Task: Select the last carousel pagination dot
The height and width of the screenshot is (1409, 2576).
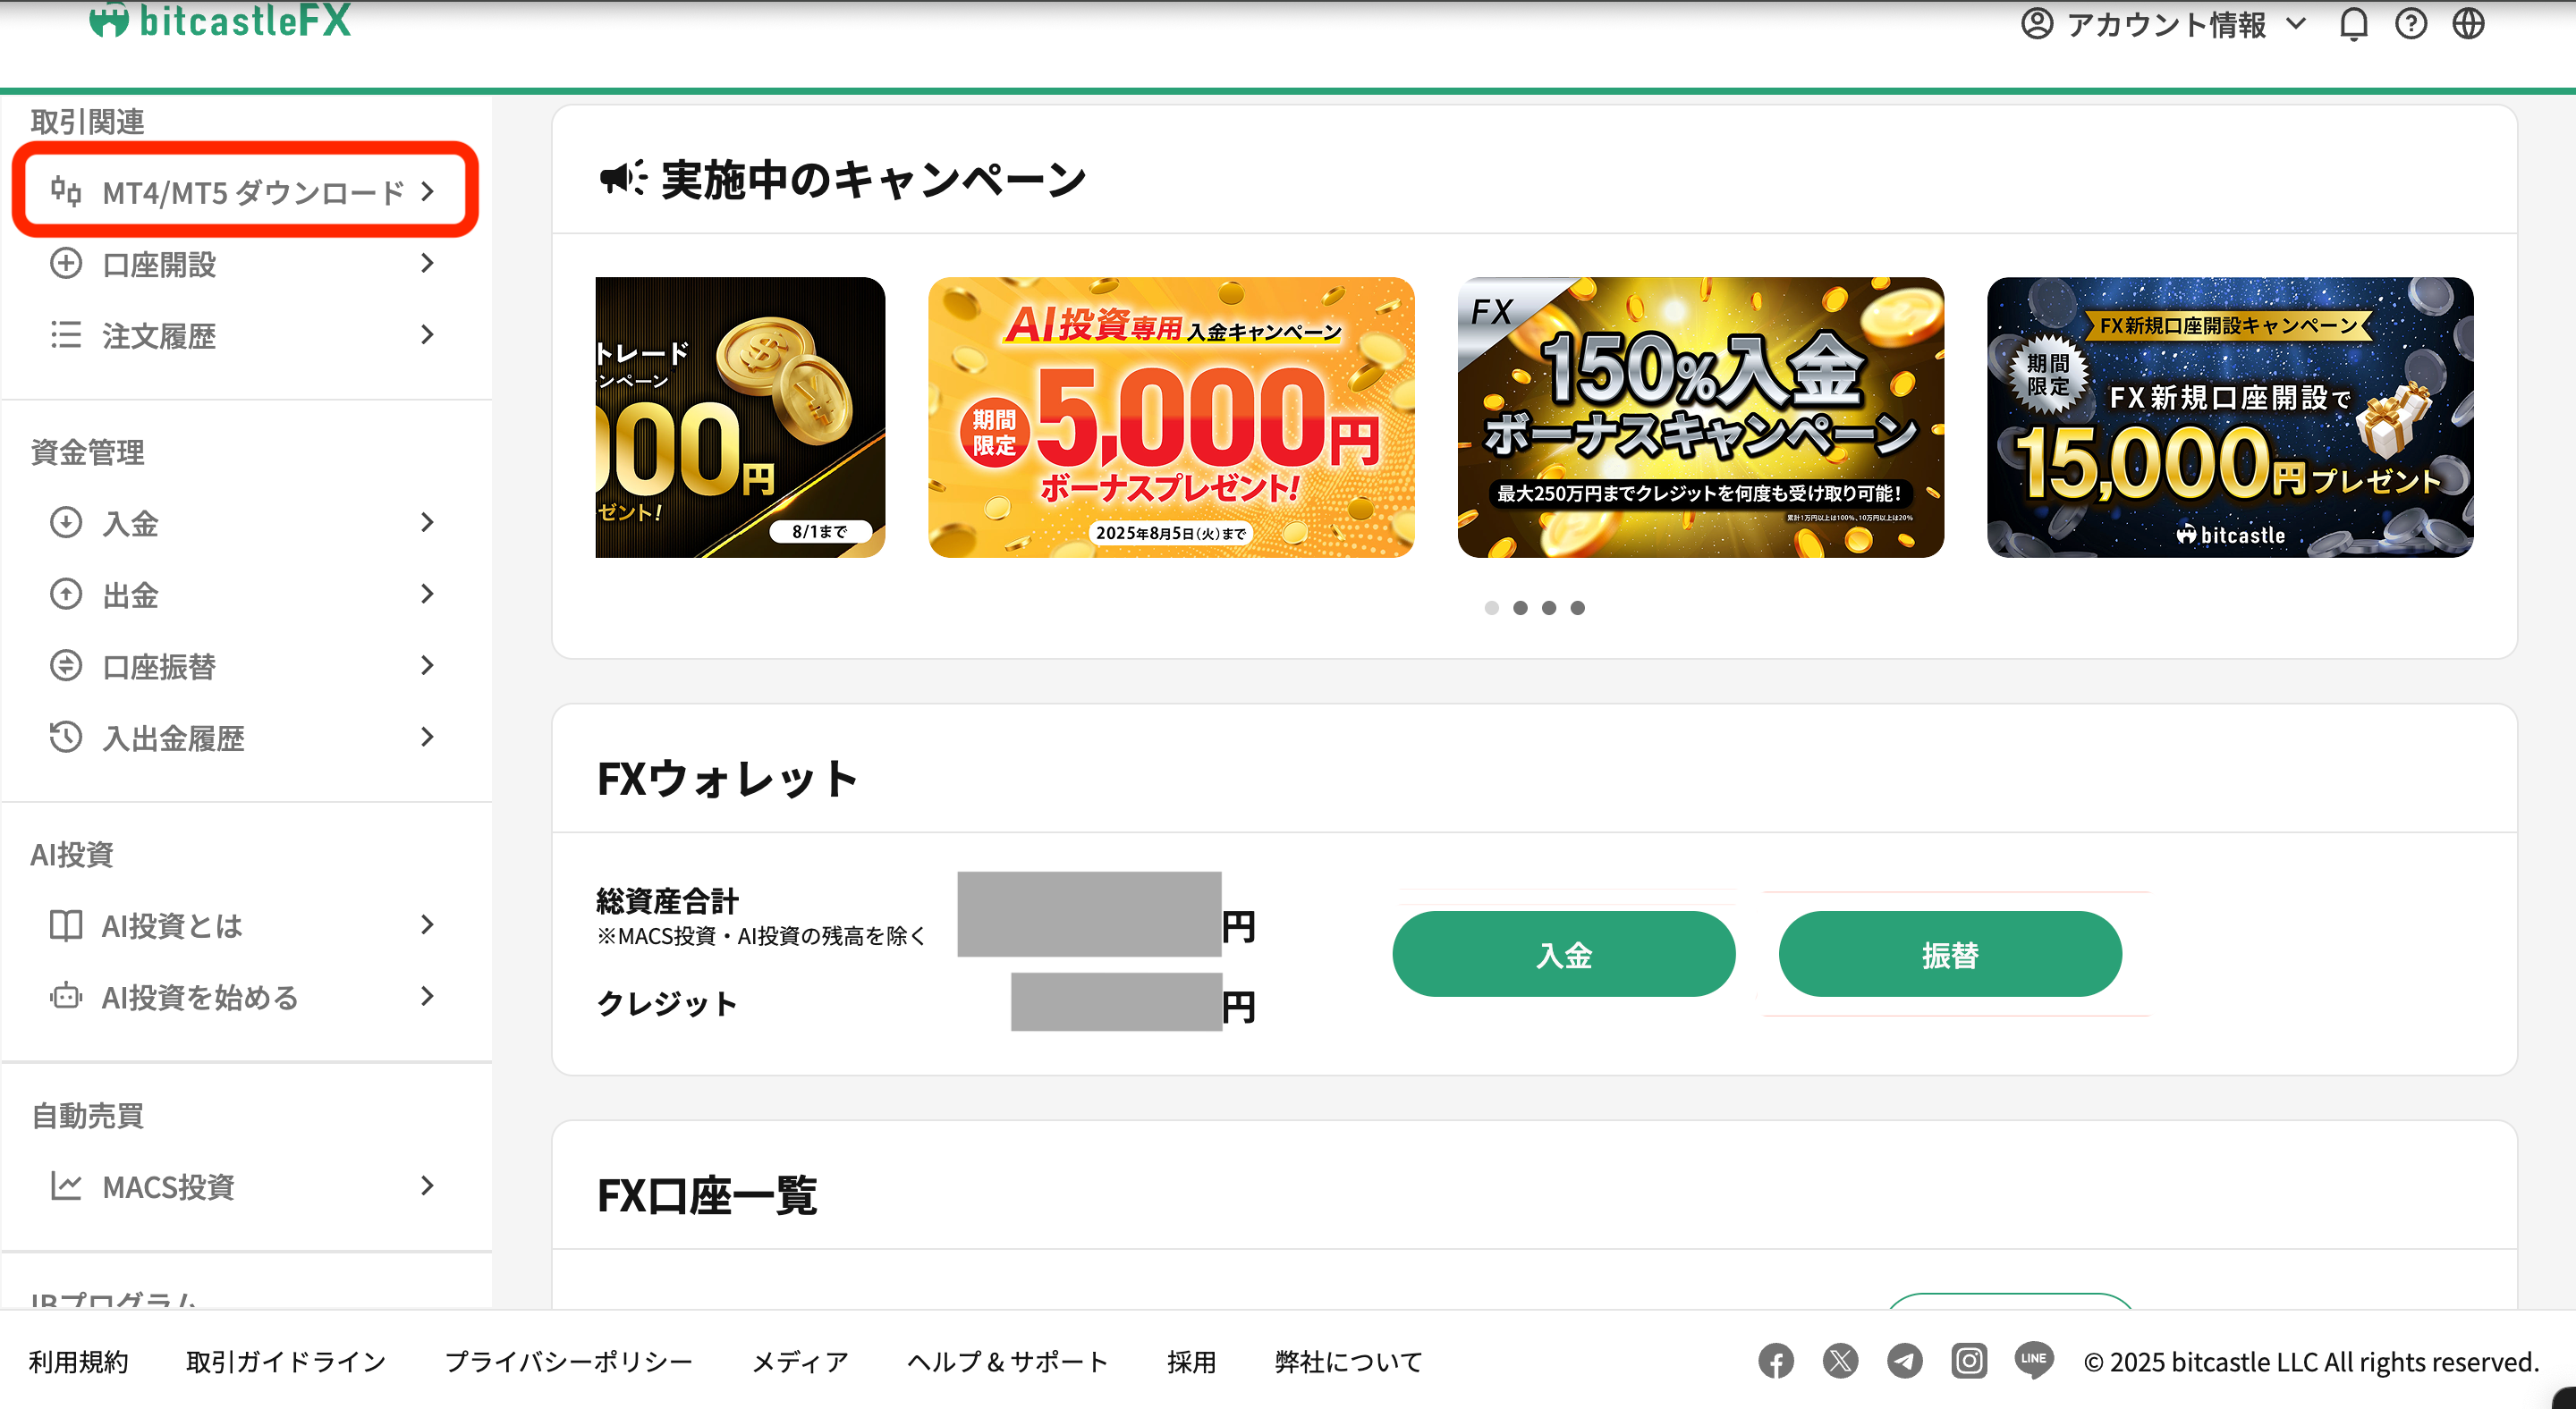Action: [x=1578, y=608]
